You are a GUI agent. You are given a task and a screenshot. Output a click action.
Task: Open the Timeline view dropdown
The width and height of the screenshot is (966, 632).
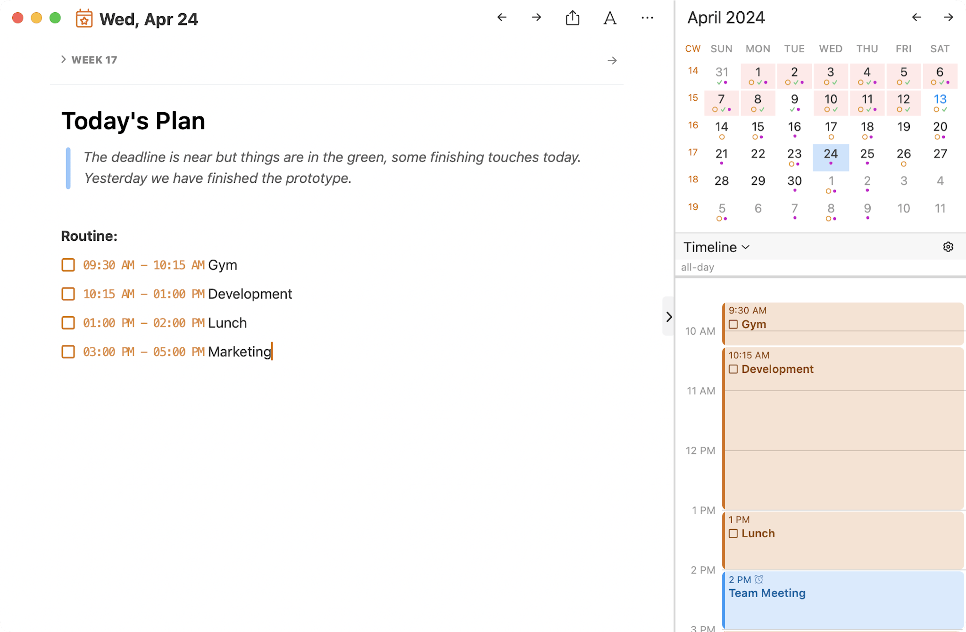715,246
